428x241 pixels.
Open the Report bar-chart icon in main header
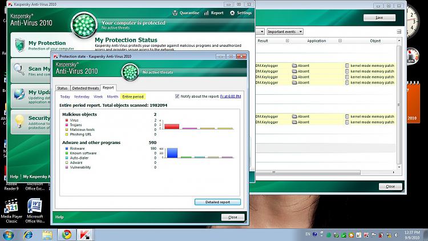point(207,13)
